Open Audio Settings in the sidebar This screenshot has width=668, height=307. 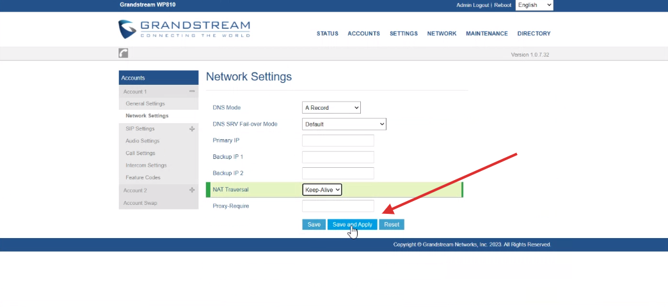(142, 141)
